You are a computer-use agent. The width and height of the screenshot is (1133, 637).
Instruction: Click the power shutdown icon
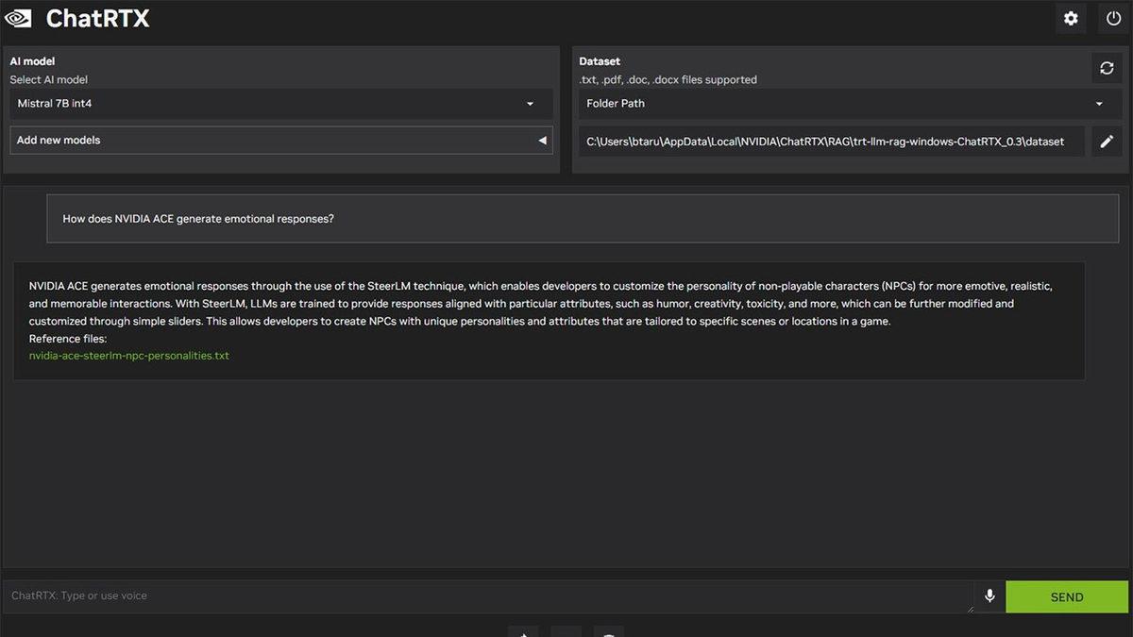pyautogui.click(x=1113, y=18)
